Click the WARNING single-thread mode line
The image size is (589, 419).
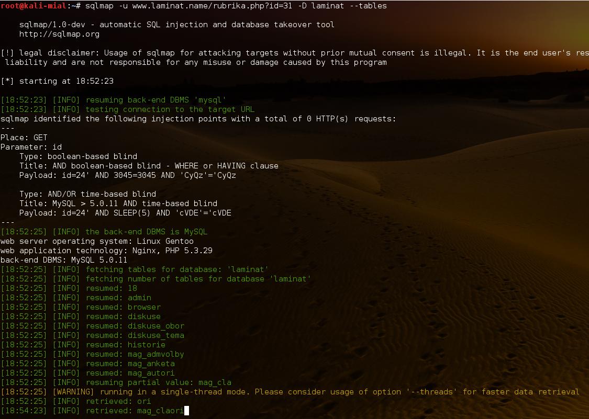click(290, 392)
